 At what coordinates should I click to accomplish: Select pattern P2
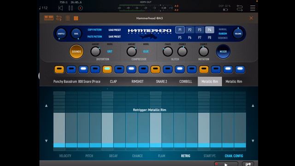189,30
